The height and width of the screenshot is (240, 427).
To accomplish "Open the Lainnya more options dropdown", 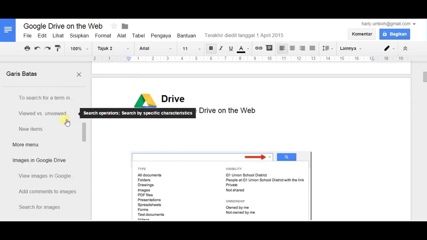I will [x=351, y=48].
